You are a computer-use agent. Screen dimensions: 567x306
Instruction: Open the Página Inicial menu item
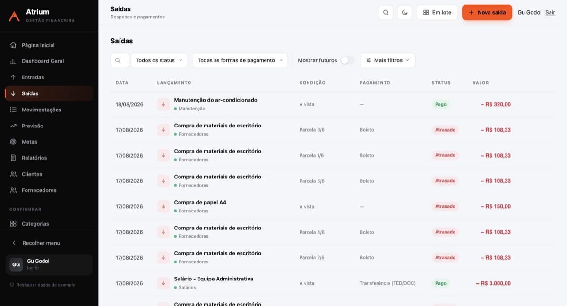point(49,45)
